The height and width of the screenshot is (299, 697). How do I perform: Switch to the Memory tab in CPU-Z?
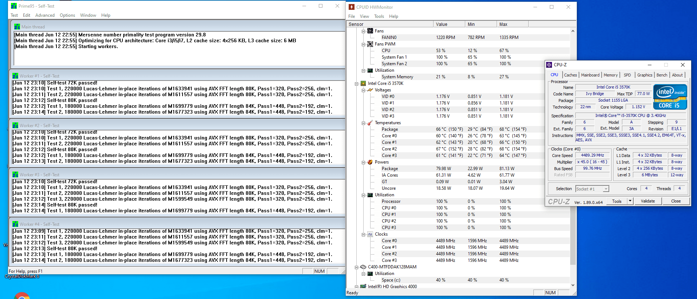611,75
